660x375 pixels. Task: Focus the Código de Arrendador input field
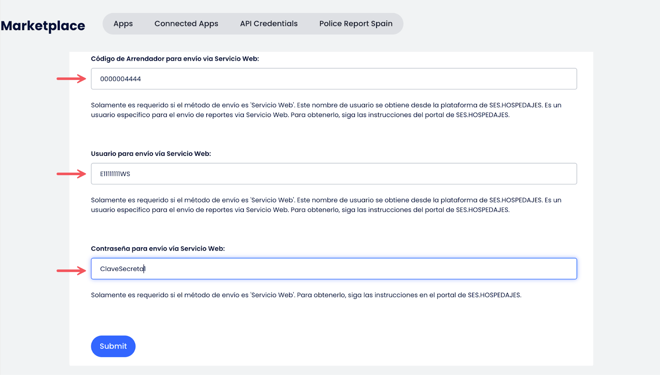[x=333, y=79]
